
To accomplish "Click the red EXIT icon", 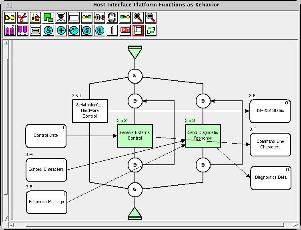I will pos(125,30).
